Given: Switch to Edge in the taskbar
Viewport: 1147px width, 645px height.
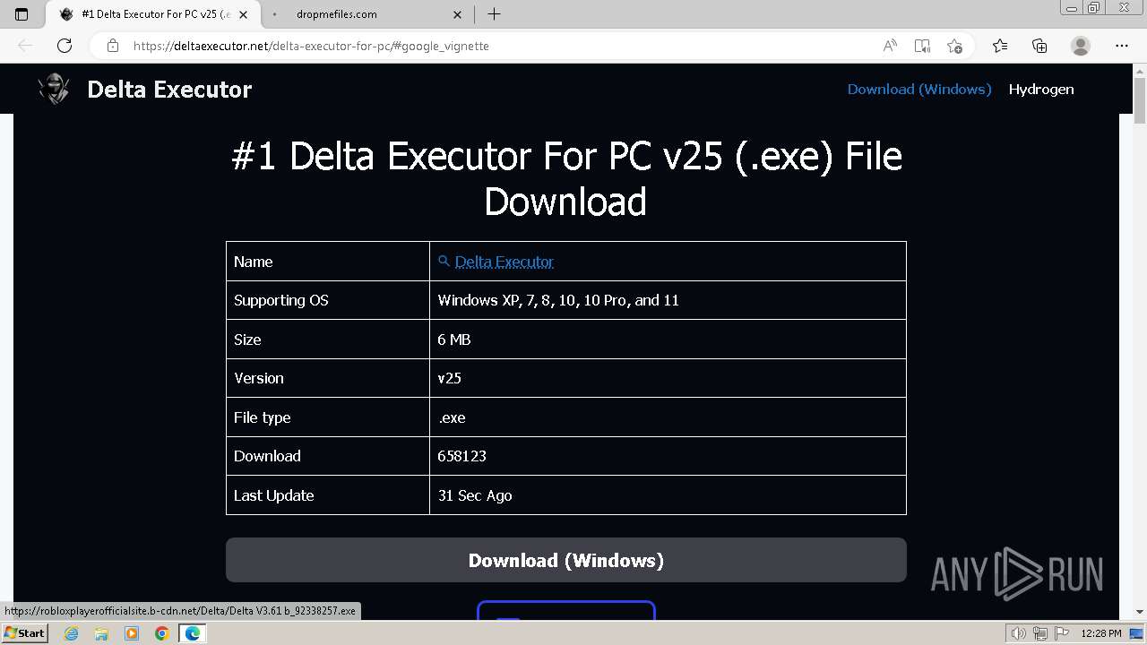Looking at the screenshot, I should 192,633.
